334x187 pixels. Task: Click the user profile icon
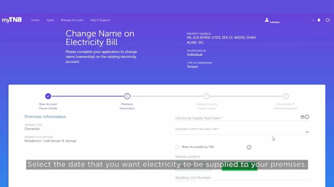(267, 20)
